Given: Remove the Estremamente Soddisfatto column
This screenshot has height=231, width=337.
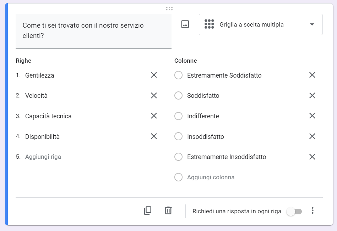Looking at the screenshot, I should 312,75.
